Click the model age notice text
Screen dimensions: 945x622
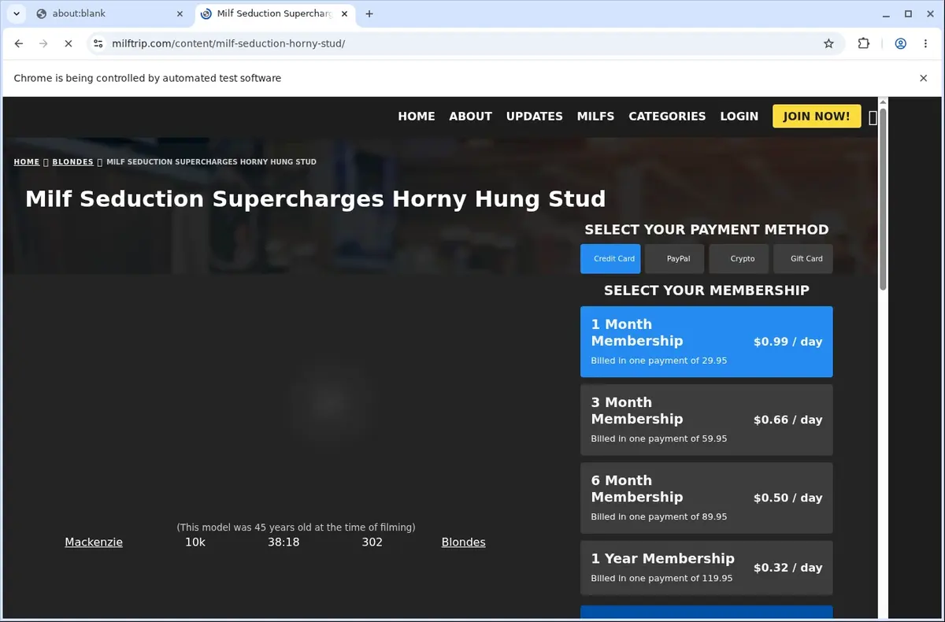(295, 527)
